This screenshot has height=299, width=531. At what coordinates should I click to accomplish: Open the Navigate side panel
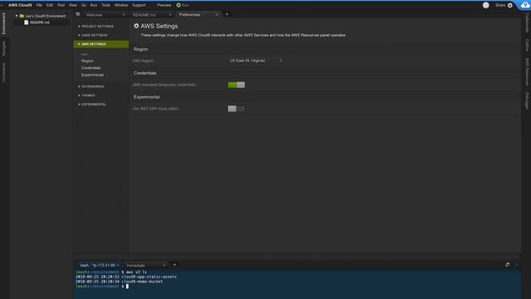point(3,48)
